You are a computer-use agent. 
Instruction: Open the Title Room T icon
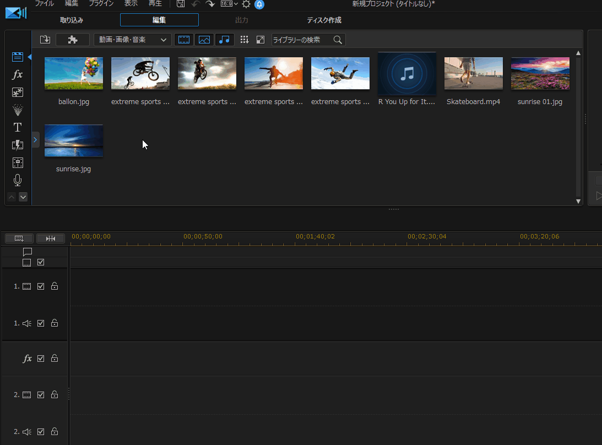click(17, 127)
